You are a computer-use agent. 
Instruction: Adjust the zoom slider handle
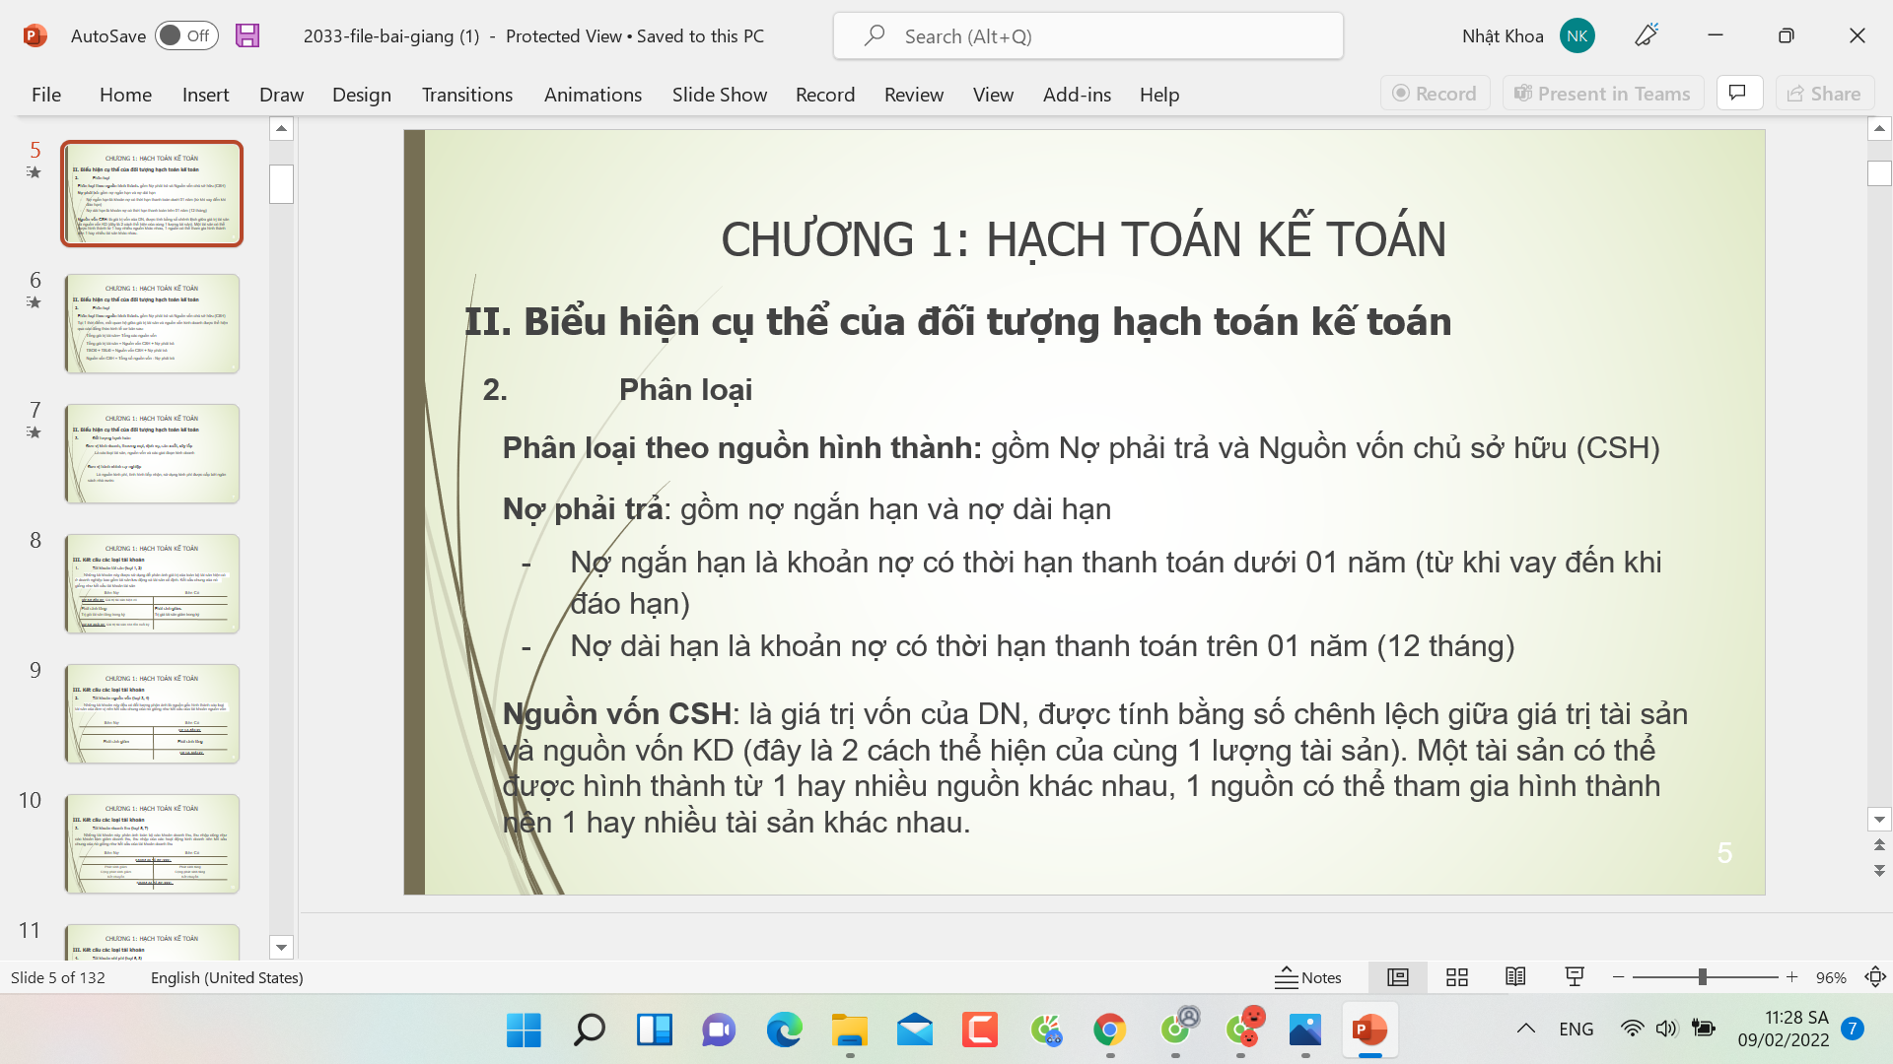1702,977
